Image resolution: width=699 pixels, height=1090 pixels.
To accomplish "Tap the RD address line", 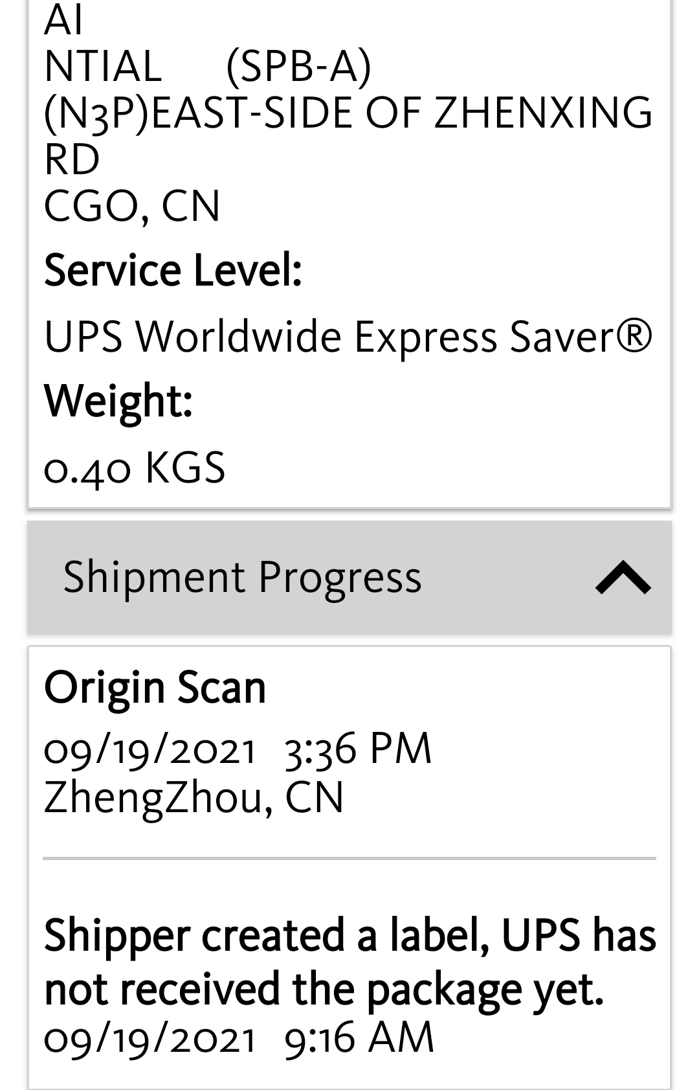I will (71, 159).
